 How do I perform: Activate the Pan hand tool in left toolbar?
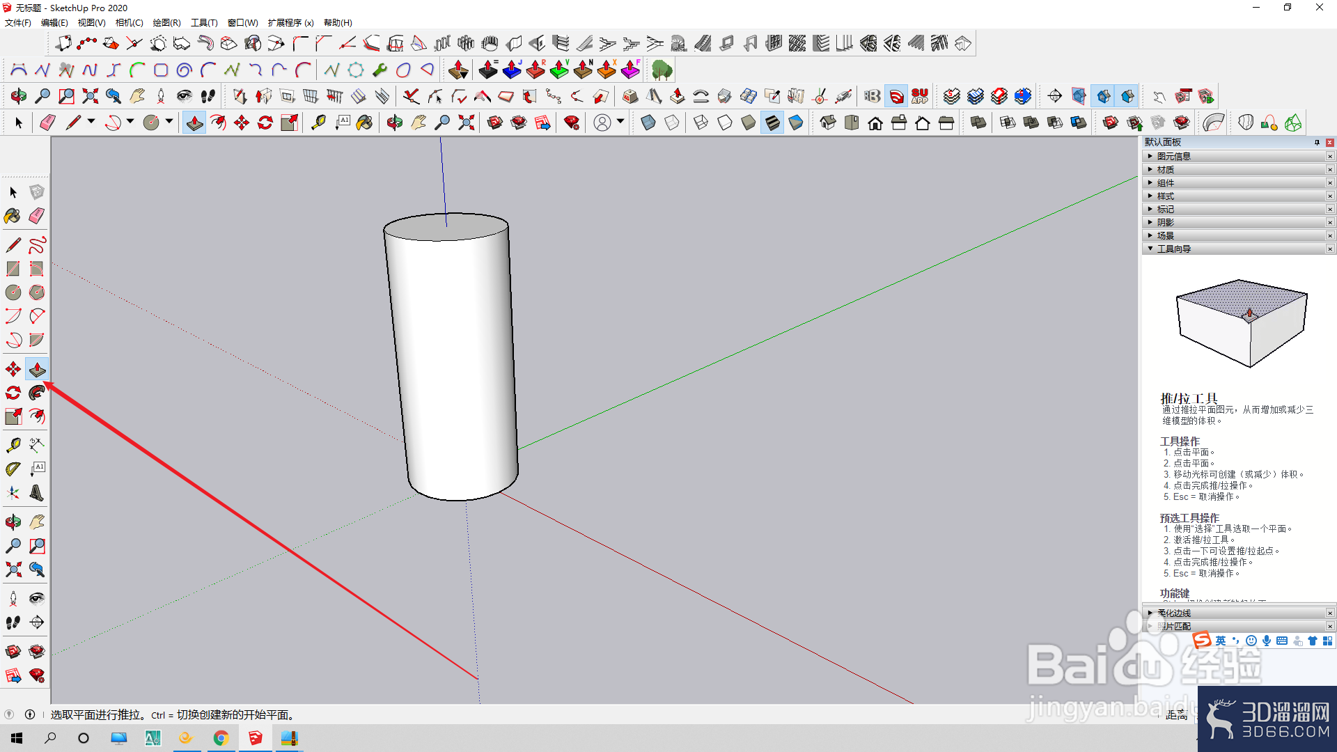click(37, 522)
